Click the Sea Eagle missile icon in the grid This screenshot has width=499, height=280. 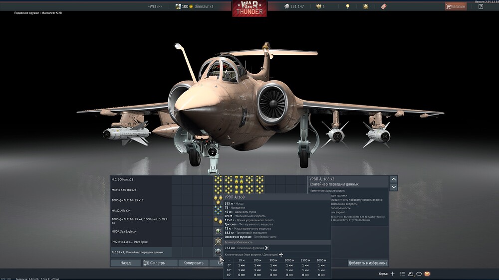coord(218,231)
